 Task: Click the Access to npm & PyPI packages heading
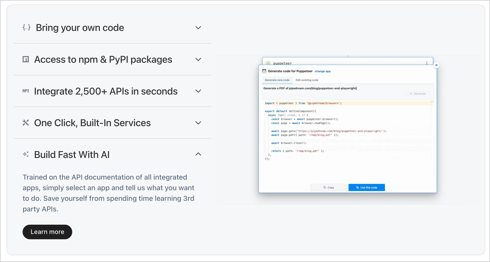pos(103,59)
